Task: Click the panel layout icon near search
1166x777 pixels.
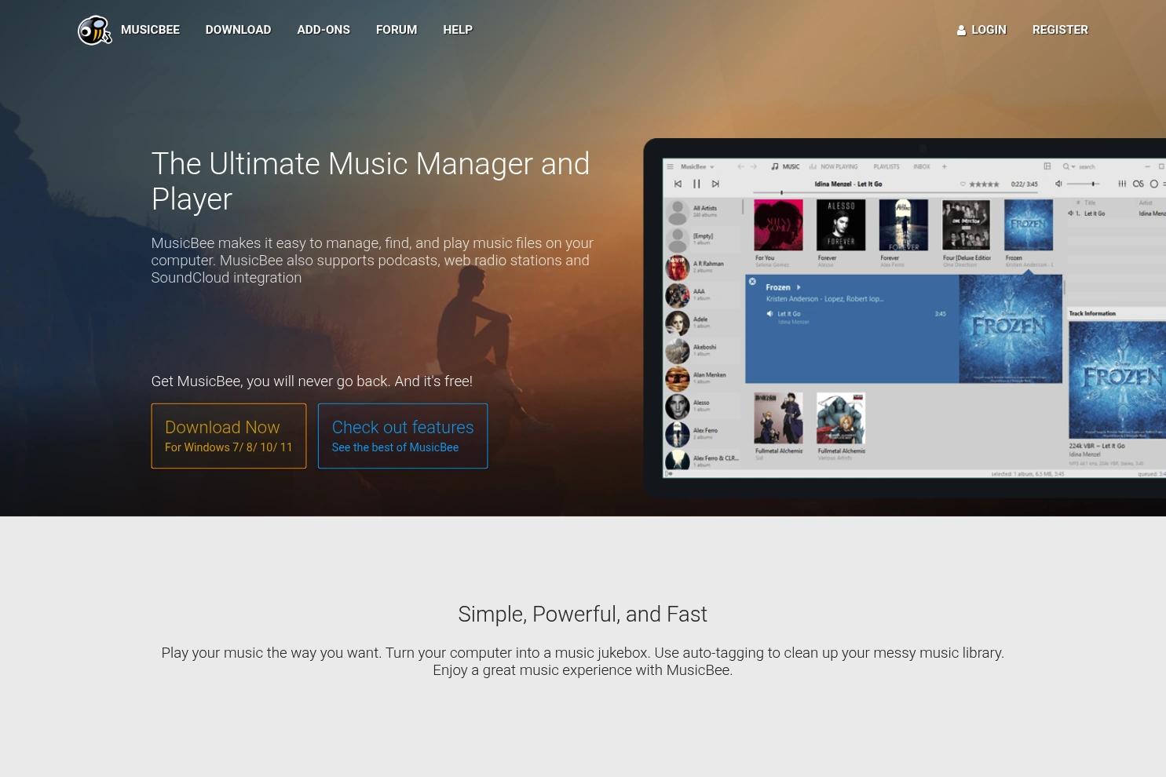Action: pyautogui.click(x=1047, y=166)
